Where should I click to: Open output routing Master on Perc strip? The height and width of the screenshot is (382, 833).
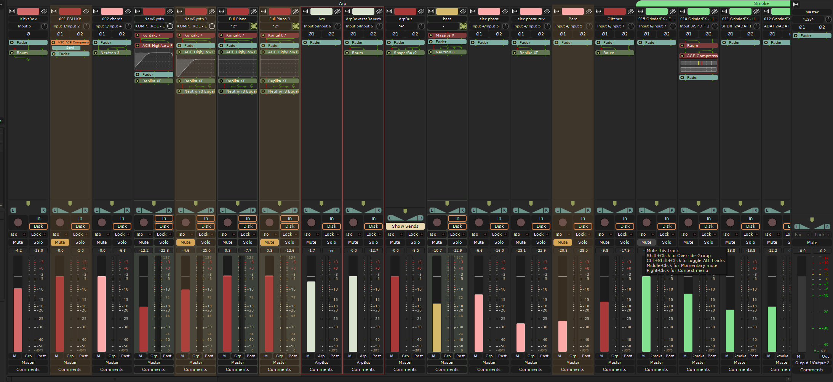tap(572, 363)
